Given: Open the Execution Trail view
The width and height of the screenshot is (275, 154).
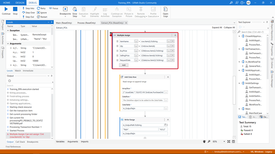Looking at the screenshot, I should tap(84, 12).
